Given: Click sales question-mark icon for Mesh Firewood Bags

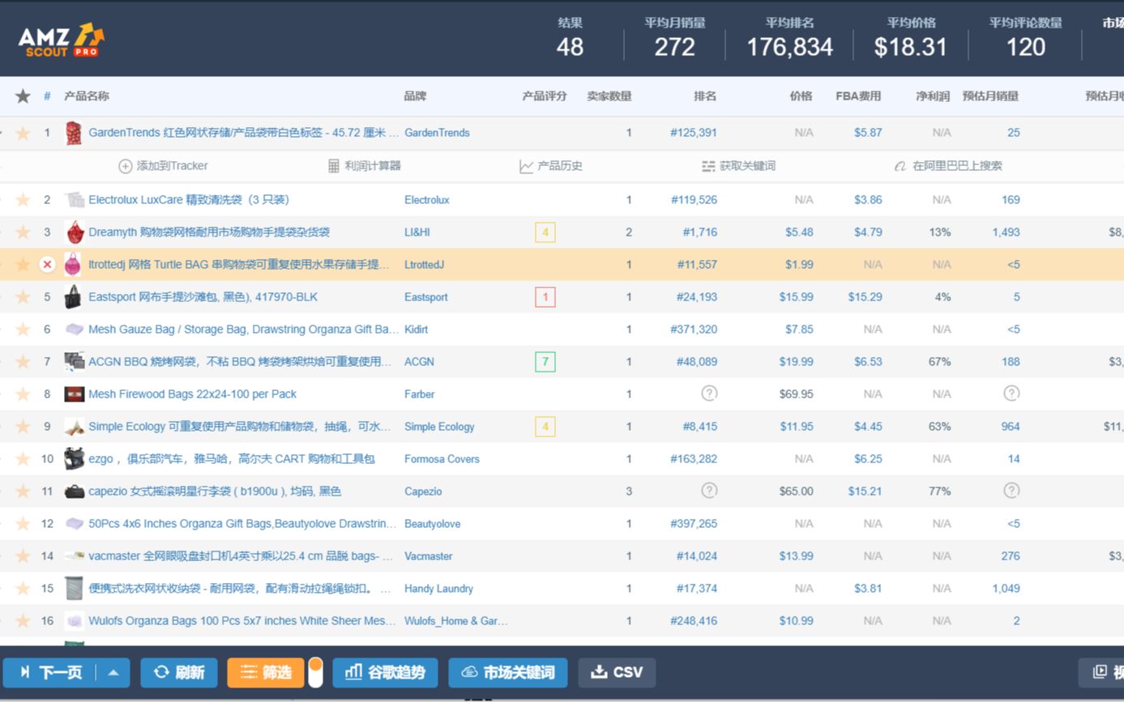Looking at the screenshot, I should pyautogui.click(x=1011, y=394).
